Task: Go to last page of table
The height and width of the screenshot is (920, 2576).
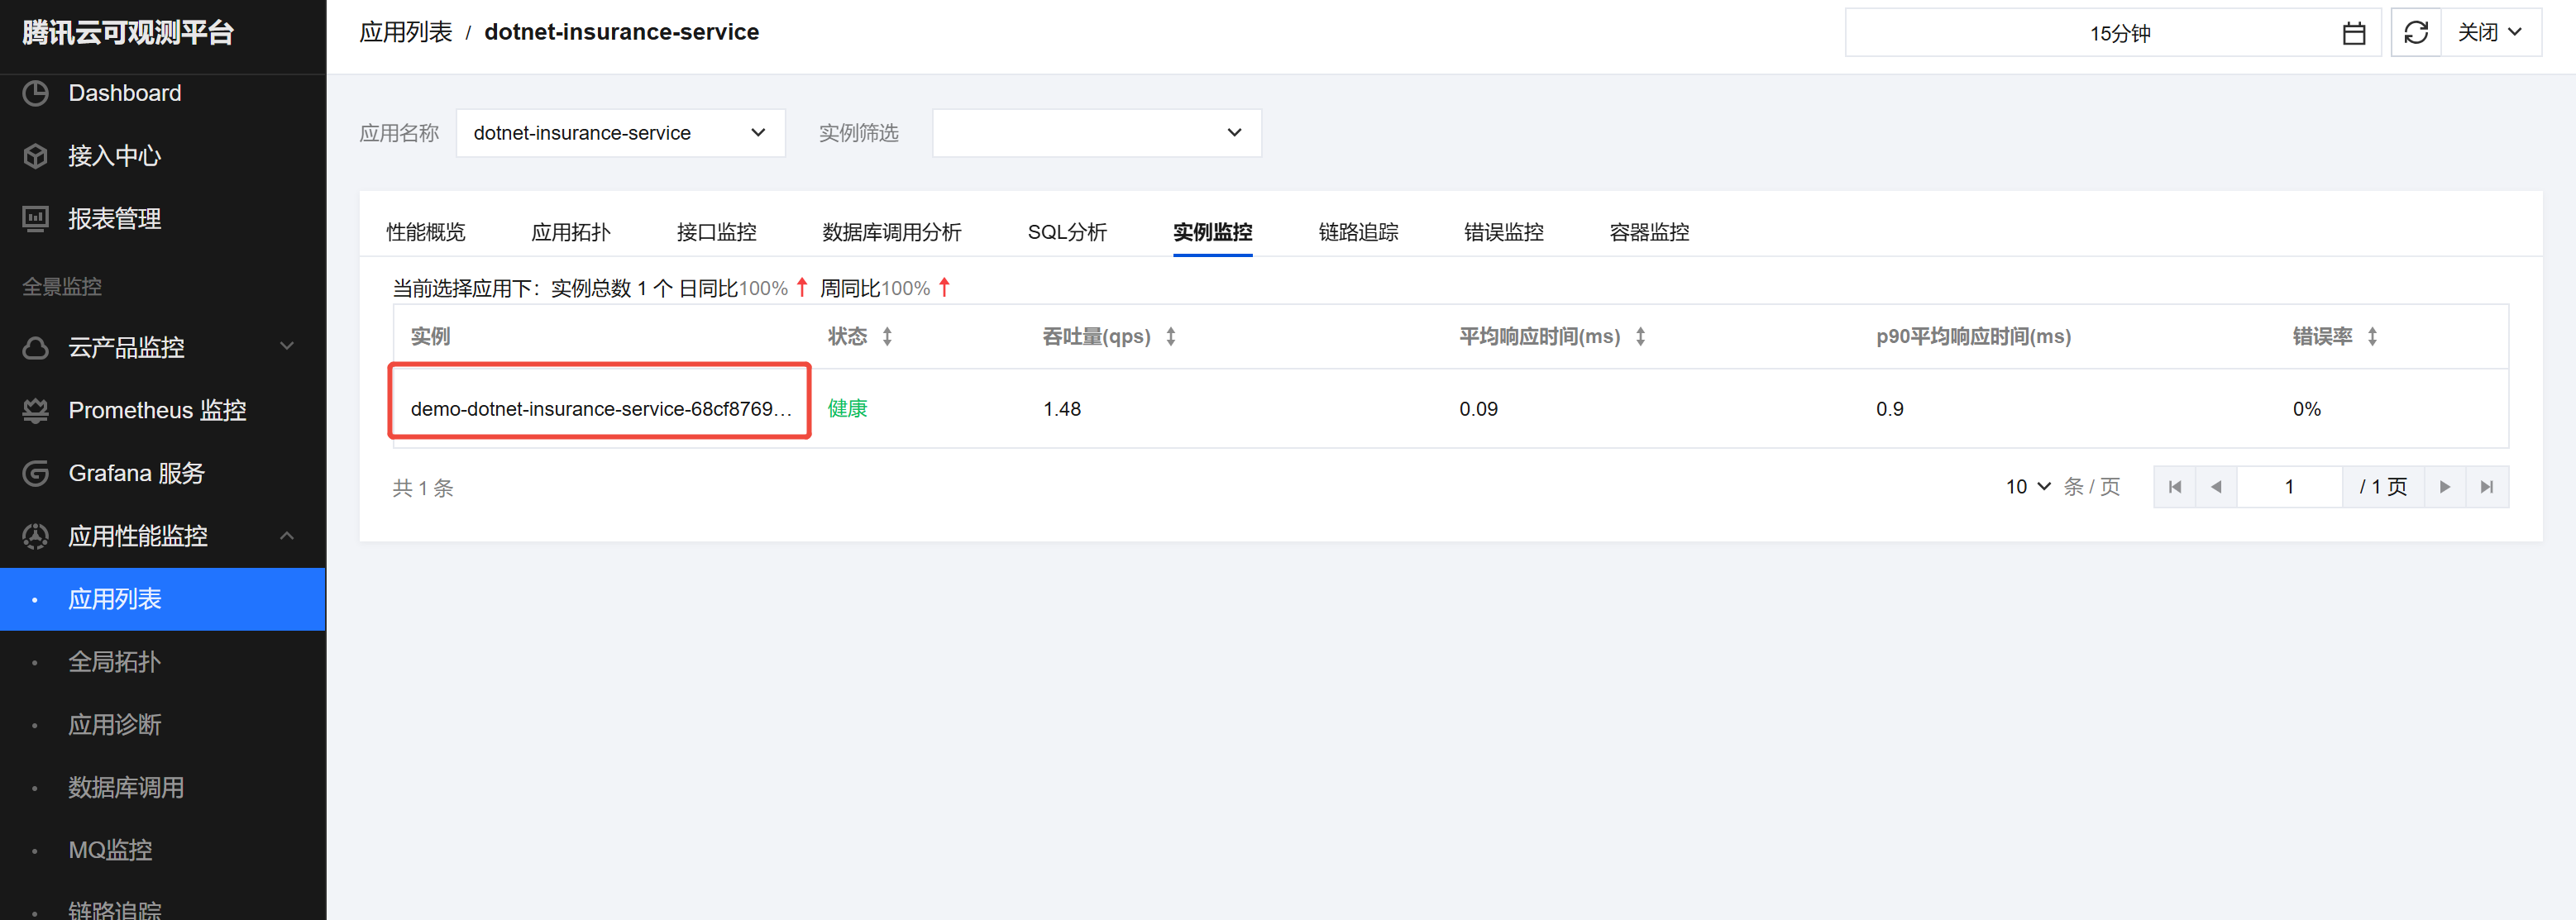Action: (x=2487, y=487)
